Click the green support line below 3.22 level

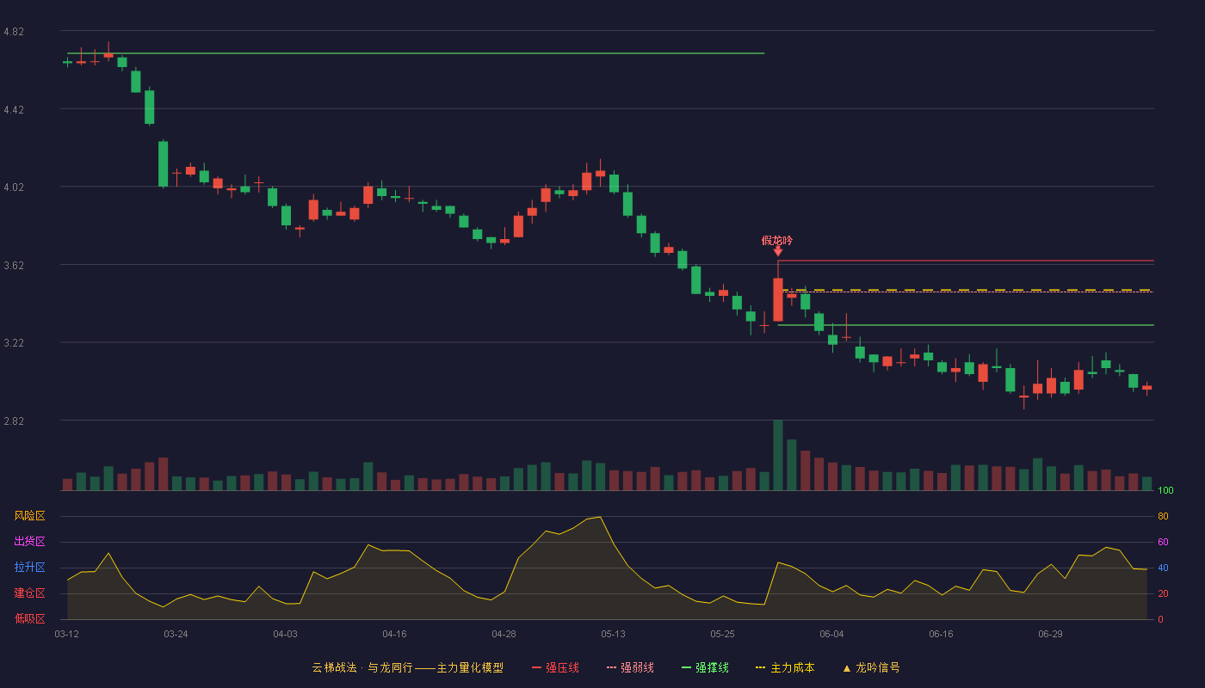pos(966,325)
